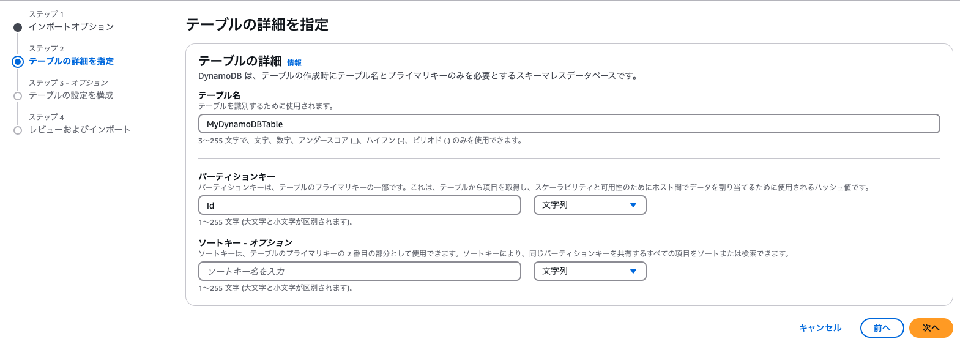The width and height of the screenshot is (960, 347).
Task: Select the Step 3 circle in the wizard
Action: coord(18,96)
